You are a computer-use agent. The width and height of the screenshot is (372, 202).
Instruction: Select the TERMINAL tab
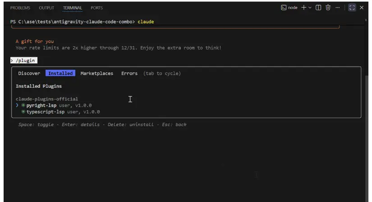(73, 8)
